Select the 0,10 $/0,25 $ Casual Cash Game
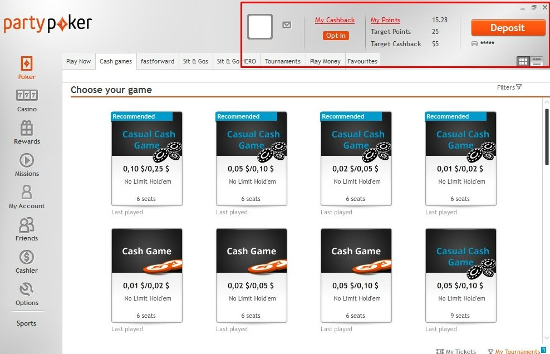 [147, 159]
